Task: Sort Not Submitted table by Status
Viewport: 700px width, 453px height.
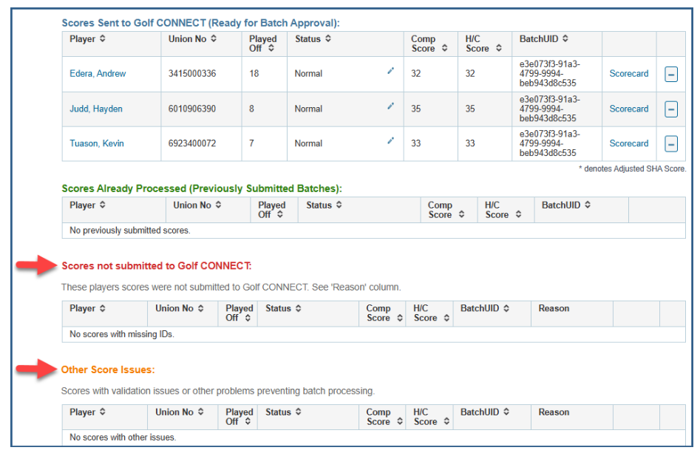Action: 298,308
